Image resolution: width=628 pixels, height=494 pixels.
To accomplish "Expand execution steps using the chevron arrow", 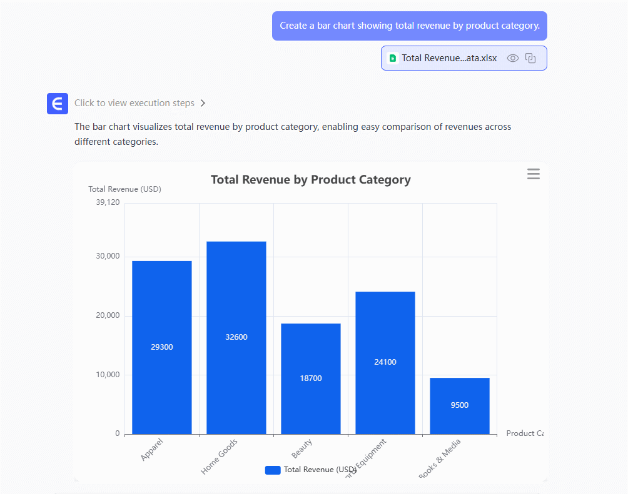I will click(x=203, y=103).
